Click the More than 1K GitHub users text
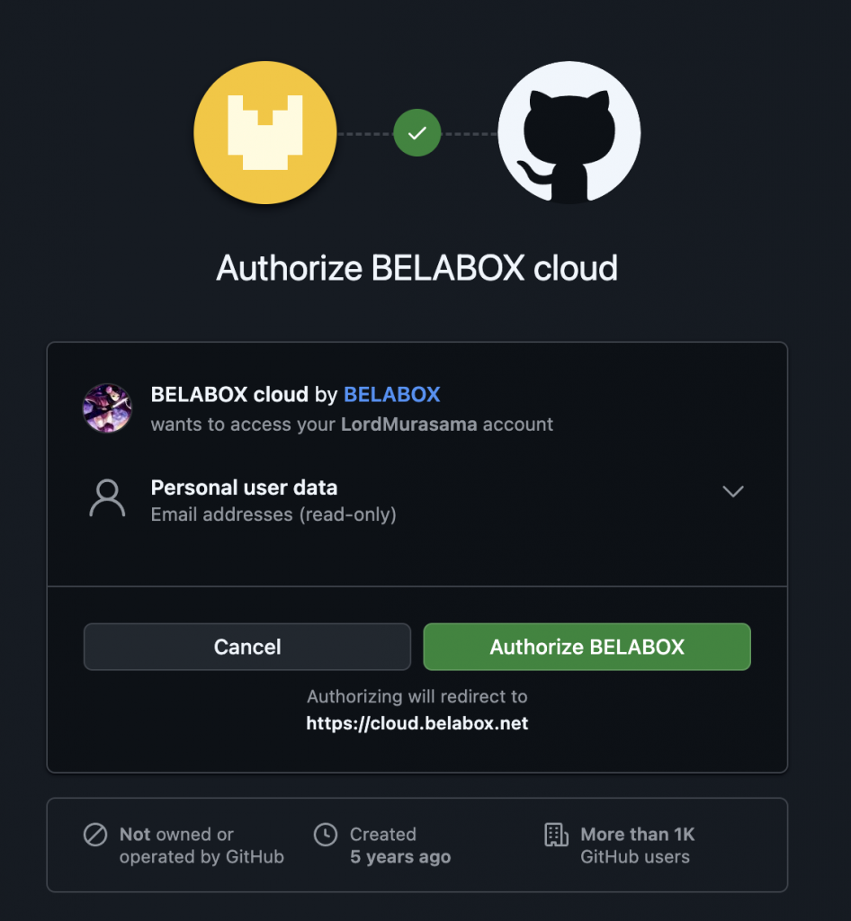 click(637, 845)
